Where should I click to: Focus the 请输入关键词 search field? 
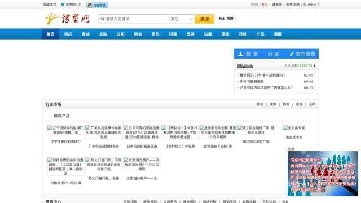tap(134, 19)
